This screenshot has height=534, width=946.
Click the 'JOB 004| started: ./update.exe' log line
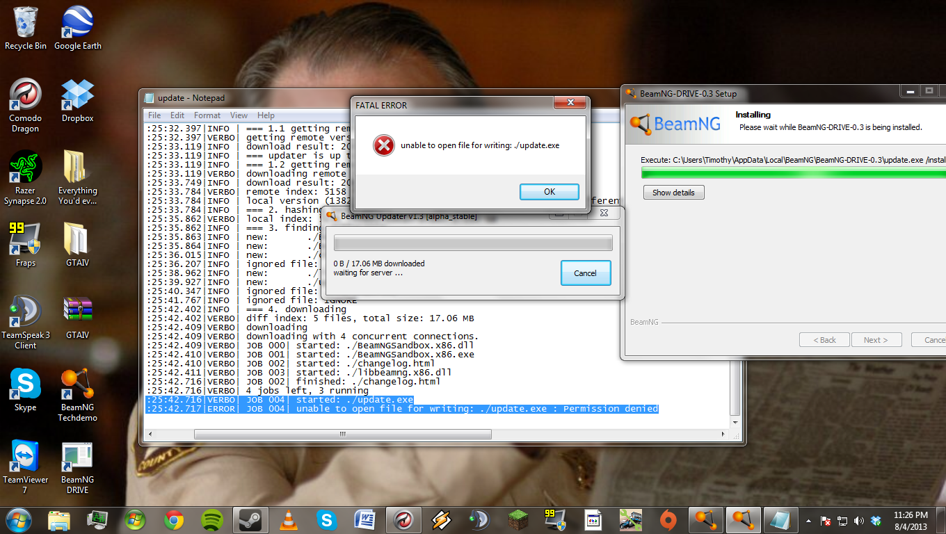(x=280, y=400)
